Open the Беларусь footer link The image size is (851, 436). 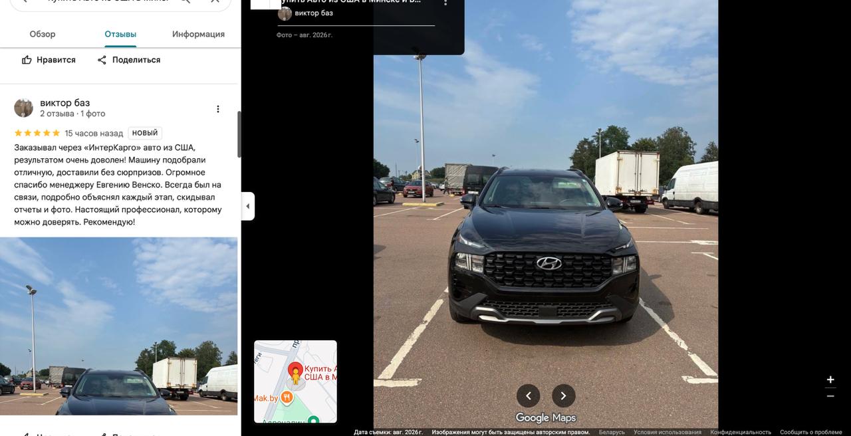click(612, 432)
